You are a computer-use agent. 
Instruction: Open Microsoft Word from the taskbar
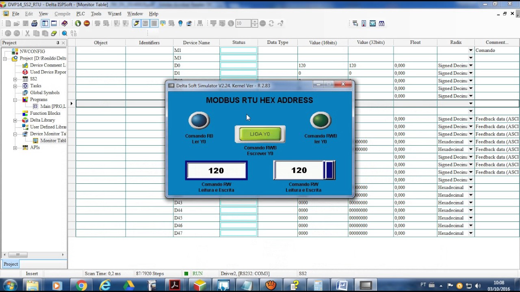point(342,286)
